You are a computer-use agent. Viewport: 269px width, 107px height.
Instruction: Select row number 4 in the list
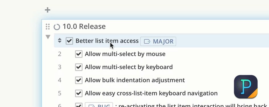point(60,80)
